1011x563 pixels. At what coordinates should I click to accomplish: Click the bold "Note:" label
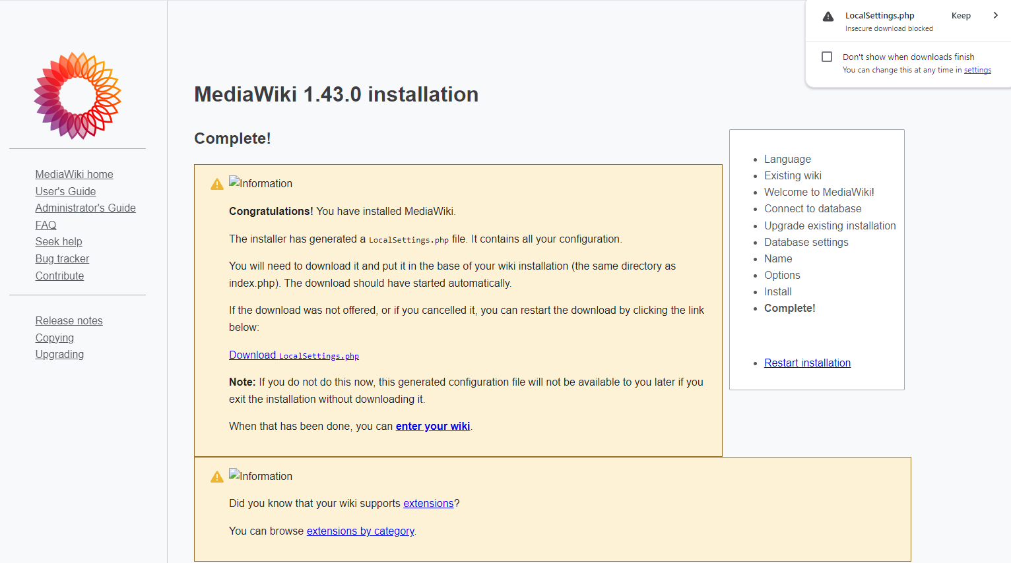point(242,382)
